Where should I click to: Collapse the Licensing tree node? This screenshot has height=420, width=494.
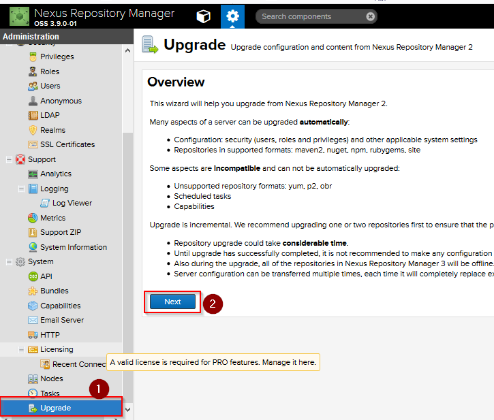click(22, 349)
